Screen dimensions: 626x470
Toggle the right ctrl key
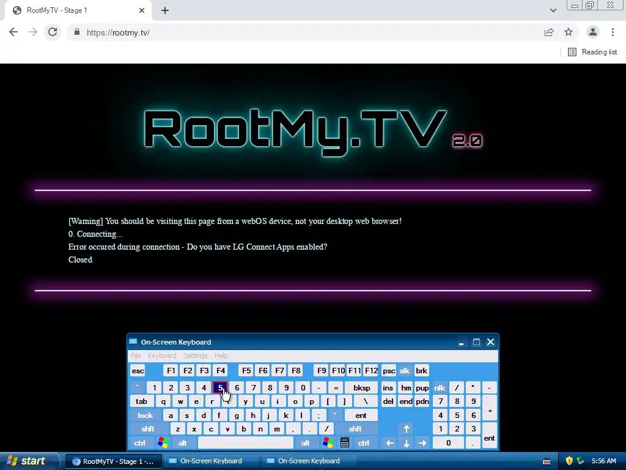pyautogui.click(x=363, y=443)
